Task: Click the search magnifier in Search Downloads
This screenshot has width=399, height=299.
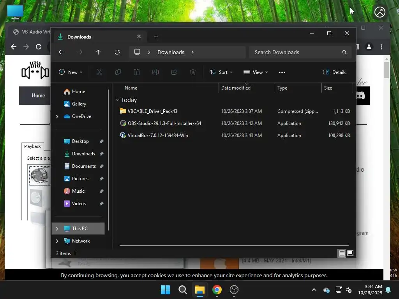Action: coord(344,52)
